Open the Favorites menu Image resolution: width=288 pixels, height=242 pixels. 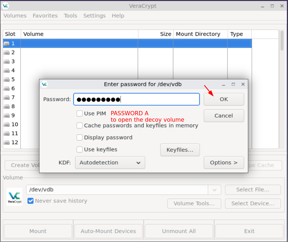pos(45,16)
